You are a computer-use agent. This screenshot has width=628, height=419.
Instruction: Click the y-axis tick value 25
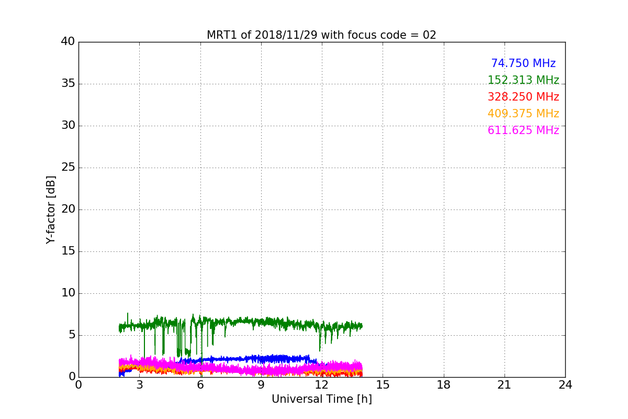[x=68, y=168]
